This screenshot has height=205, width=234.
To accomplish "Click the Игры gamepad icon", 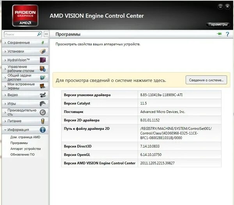I will (x=43, y=104).
